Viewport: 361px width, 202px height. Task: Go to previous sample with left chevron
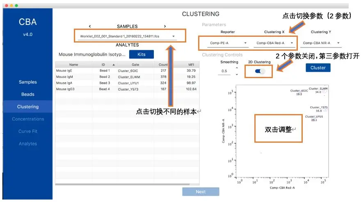(90, 27)
